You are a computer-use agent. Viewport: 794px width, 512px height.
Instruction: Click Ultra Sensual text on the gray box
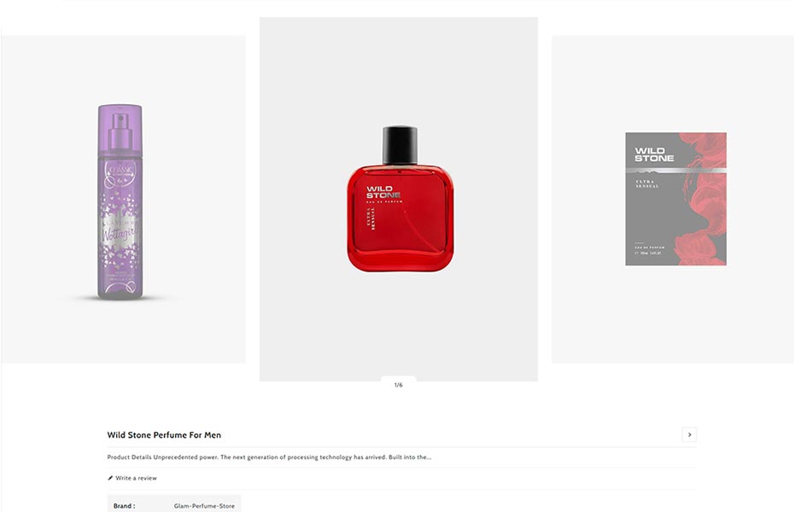pyautogui.click(x=646, y=183)
